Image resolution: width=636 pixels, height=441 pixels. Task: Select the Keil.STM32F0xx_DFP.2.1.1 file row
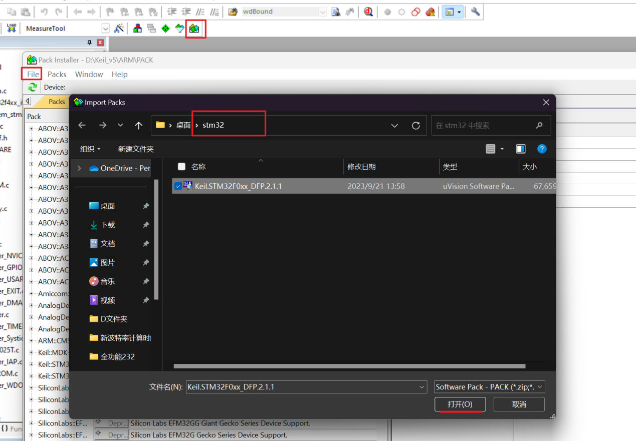pyautogui.click(x=363, y=186)
